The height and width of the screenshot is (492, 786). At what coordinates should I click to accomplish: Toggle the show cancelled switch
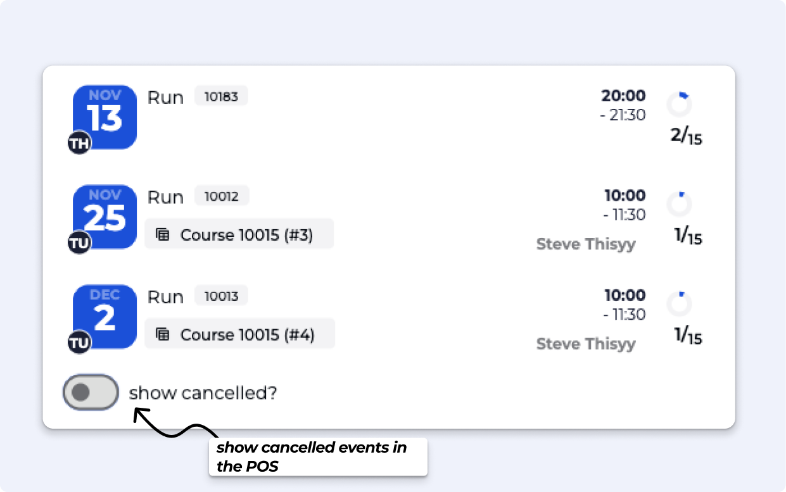(x=91, y=393)
